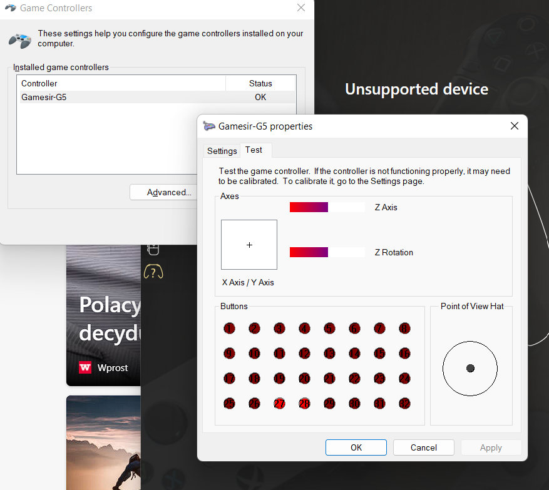Click the Apply button
549x490 pixels.
pos(491,447)
